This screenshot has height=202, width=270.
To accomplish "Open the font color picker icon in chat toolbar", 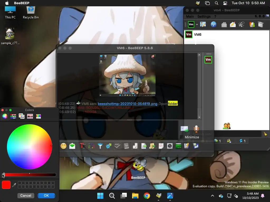I will click(x=91, y=146).
